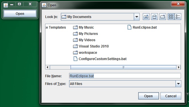
Task: Click the 'My Music' folder name
Action: coord(86,27)
